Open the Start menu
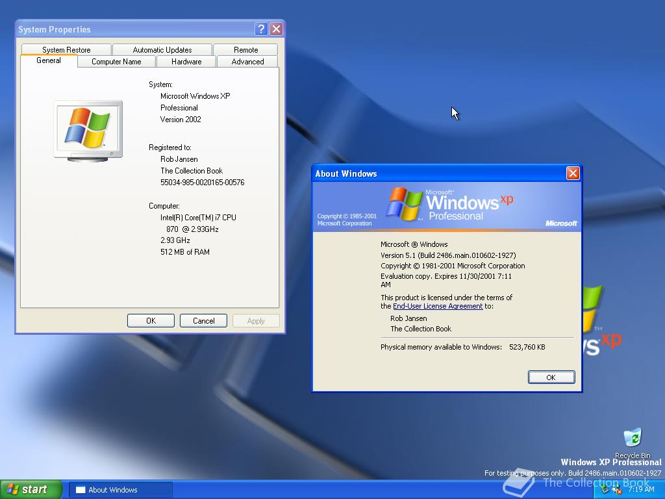The image size is (665, 499). (31, 489)
